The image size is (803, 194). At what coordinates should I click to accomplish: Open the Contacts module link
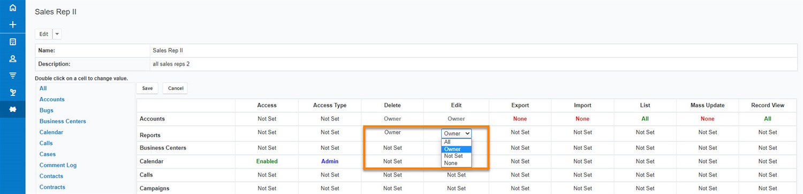pyautogui.click(x=51, y=176)
